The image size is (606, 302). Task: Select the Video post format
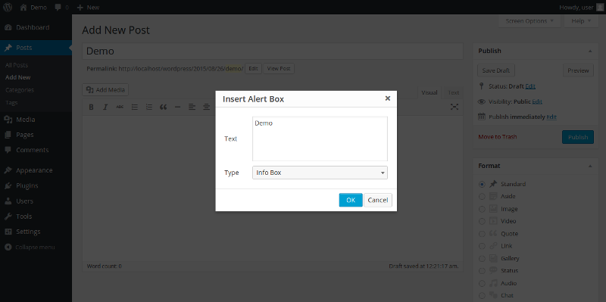pos(482,221)
